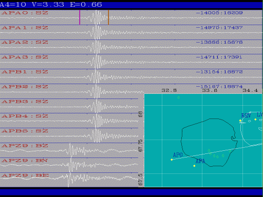Click the yellow LV station marker on the map
Viewport: 263px width, 197px height.
(x=255, y=120)
